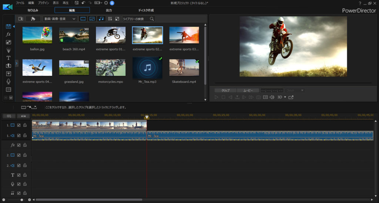Screen dimensions: 379x203
Task: Expand more rooms with down arrow
Action: [11, 98]
